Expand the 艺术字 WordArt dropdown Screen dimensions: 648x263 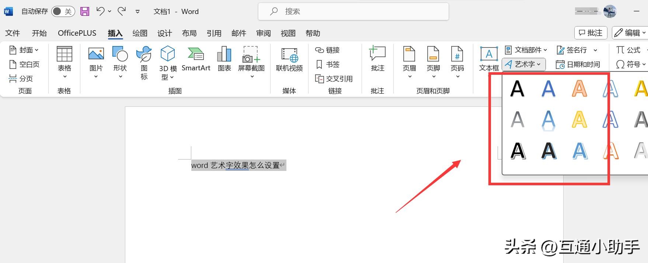click(x=523, y=64)
